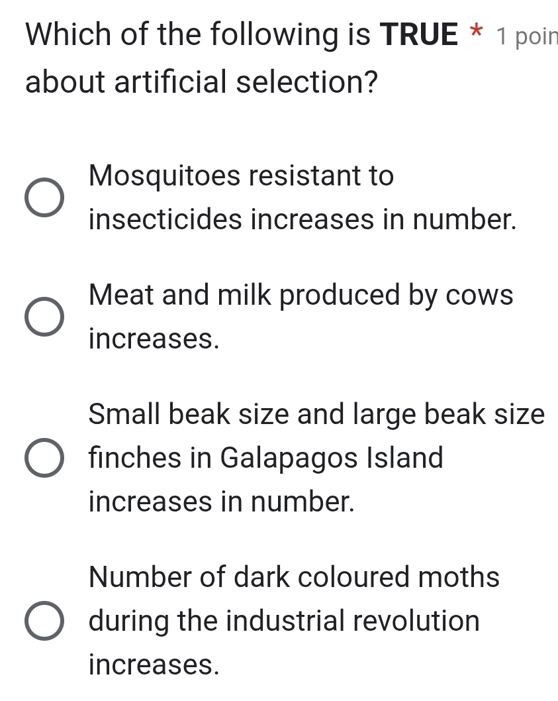Click the third answer's radio circle
Image resolution: width=558 pixels, height=701 pixels.
coord(46,458)
